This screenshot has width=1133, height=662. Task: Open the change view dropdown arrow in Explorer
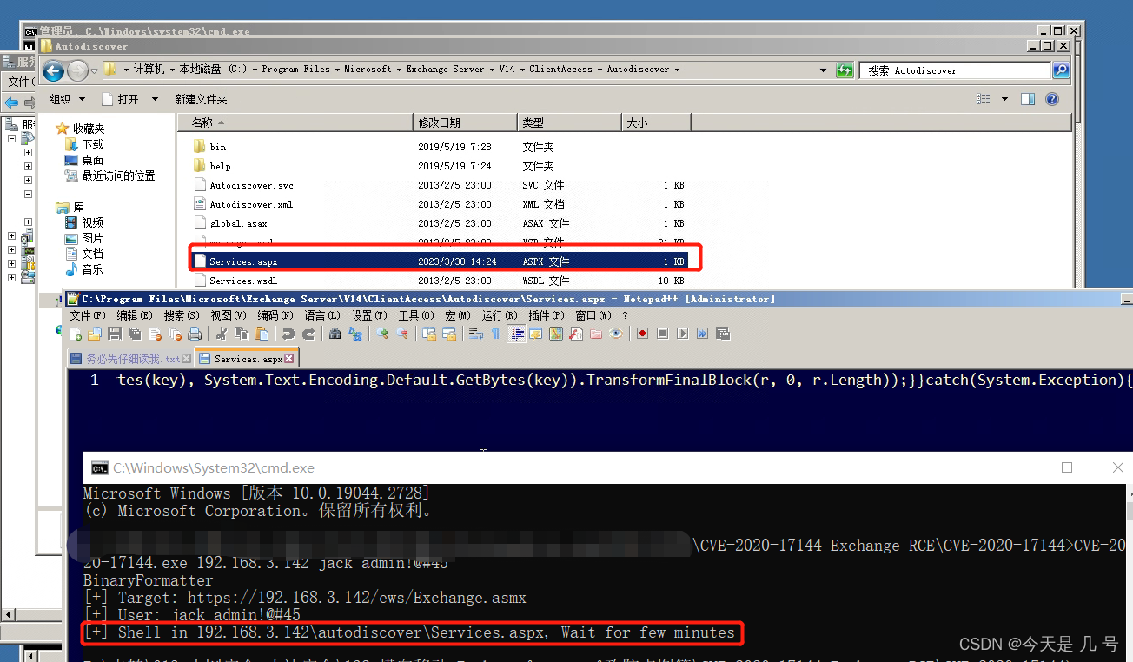(1004, 99)
